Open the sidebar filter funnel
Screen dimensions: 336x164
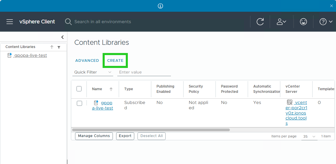[59, 47]
